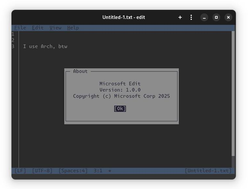Open the View menu

(x=55, y=28)
